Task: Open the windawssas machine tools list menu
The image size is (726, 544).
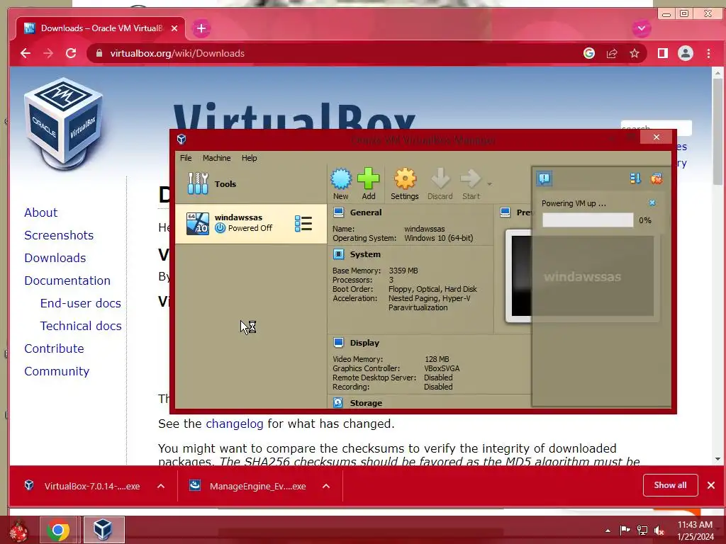Action: 303,223
